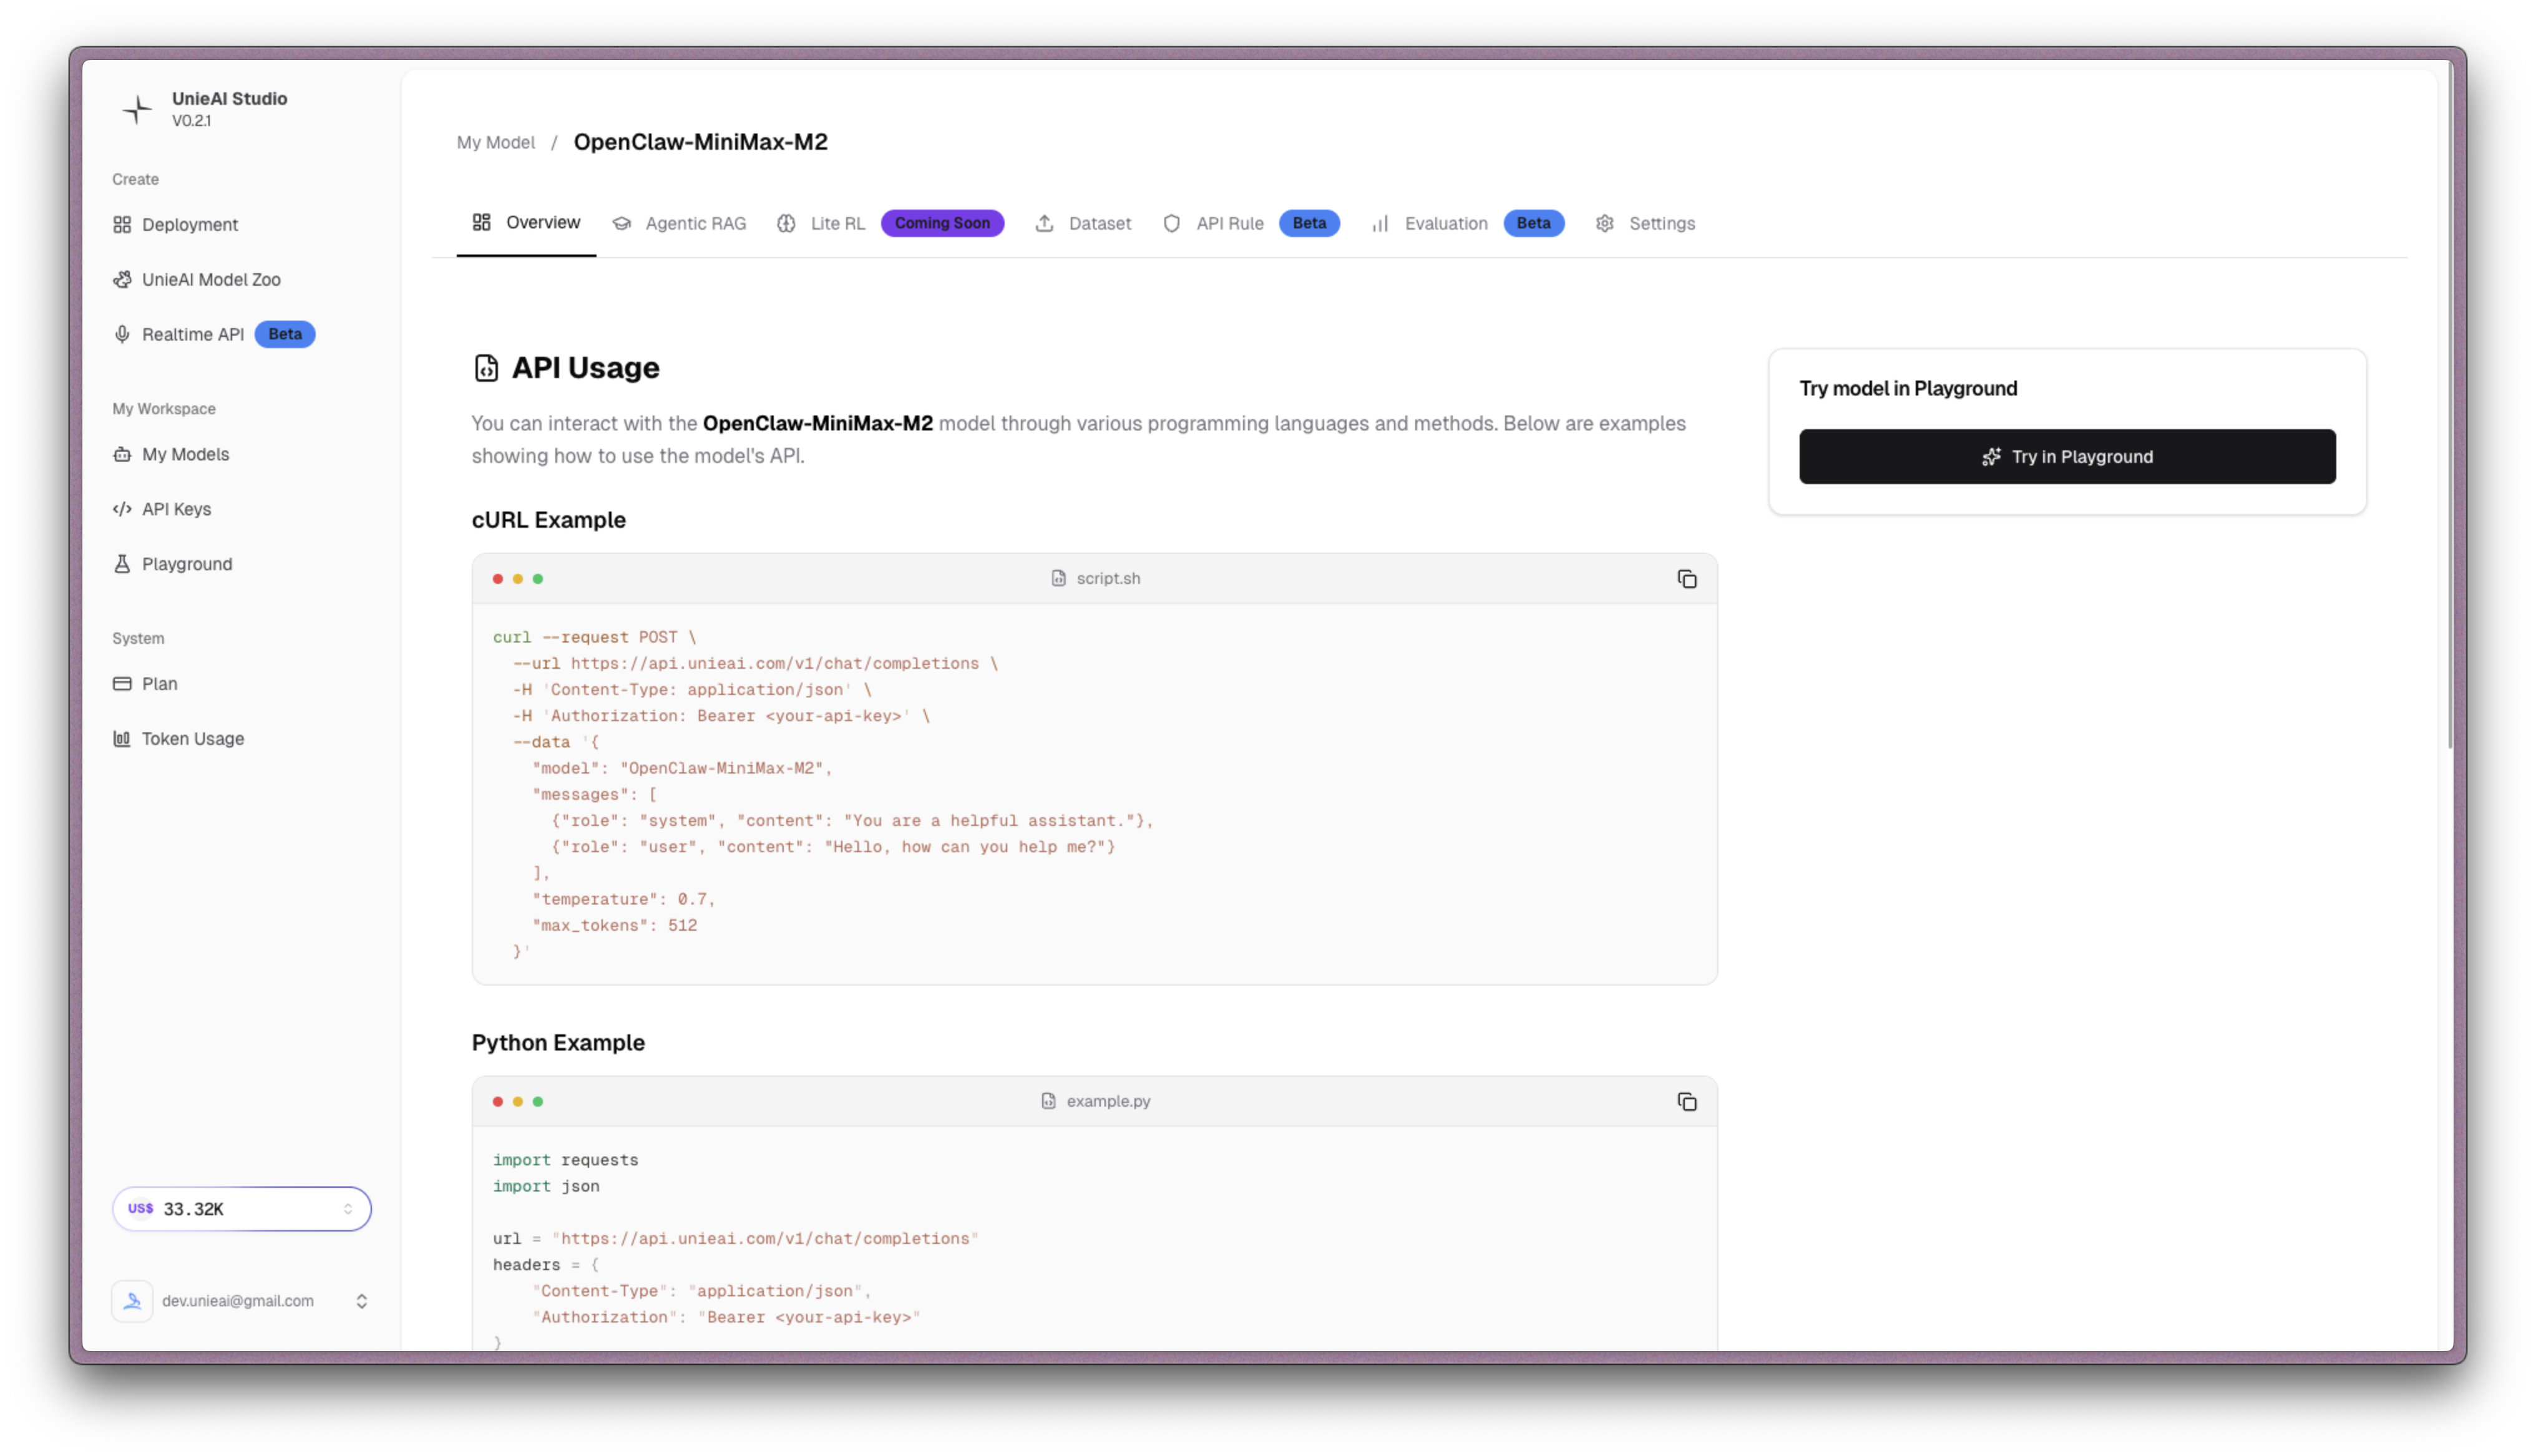Copy the example.py Python code
This screenshot has height=1456, width=2536.
point(1686,1101)
